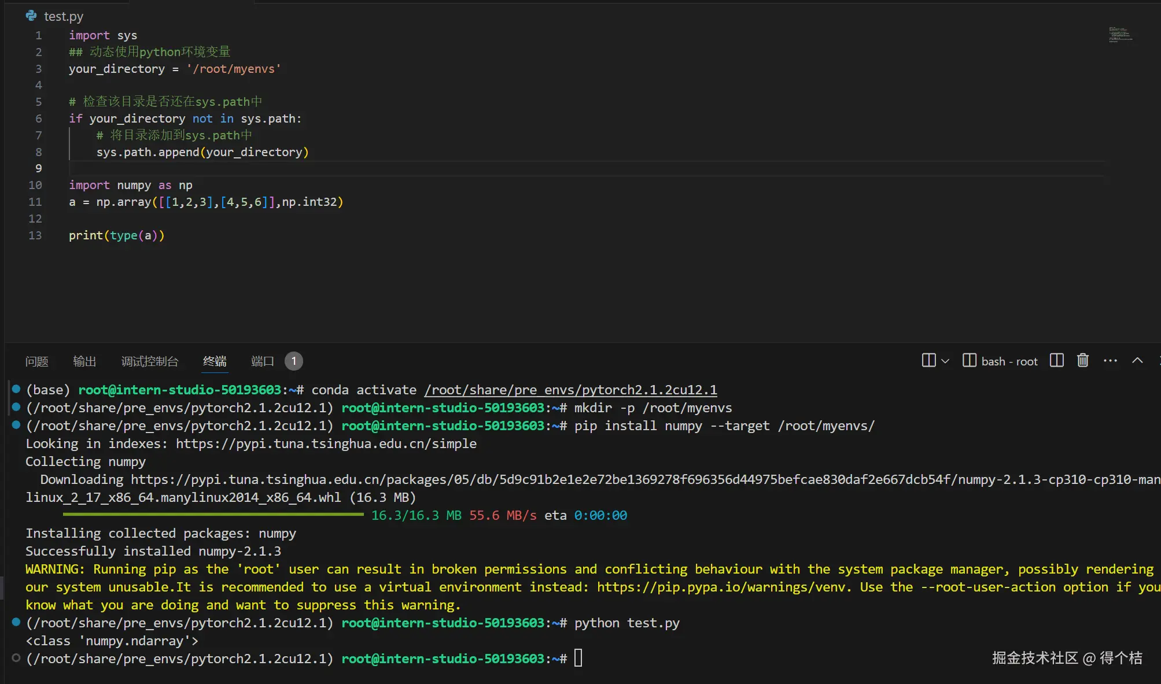1161x684 pixels.
Task: Click the conda env path link in terminal
Action: [x=570, y=390]
